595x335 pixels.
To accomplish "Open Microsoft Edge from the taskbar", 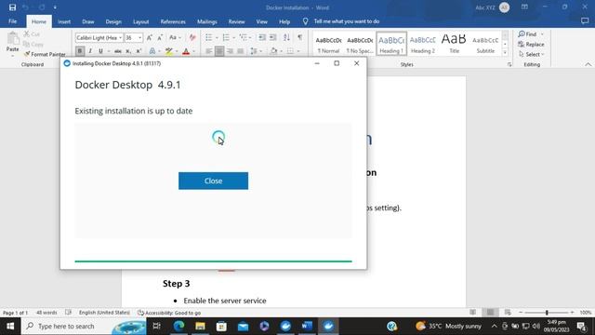I will pyautogui.click(x=178, y=326).
